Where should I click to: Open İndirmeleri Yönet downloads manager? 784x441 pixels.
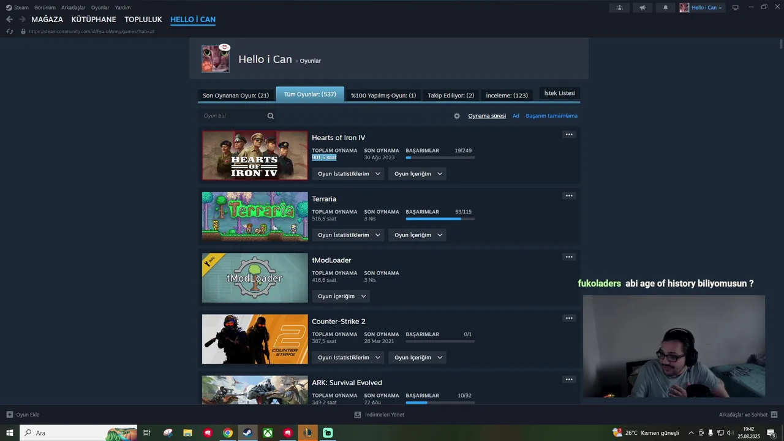tap(379, 415)
